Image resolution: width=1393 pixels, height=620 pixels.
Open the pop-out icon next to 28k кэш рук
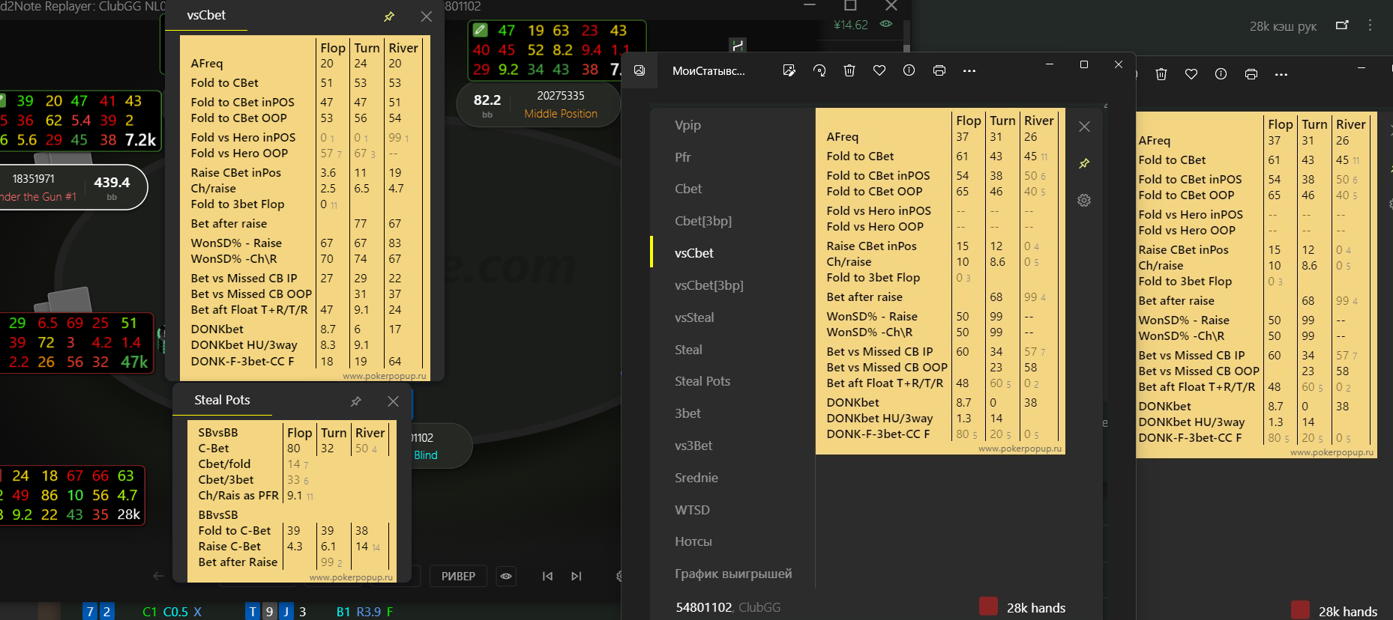point(1342,25)
